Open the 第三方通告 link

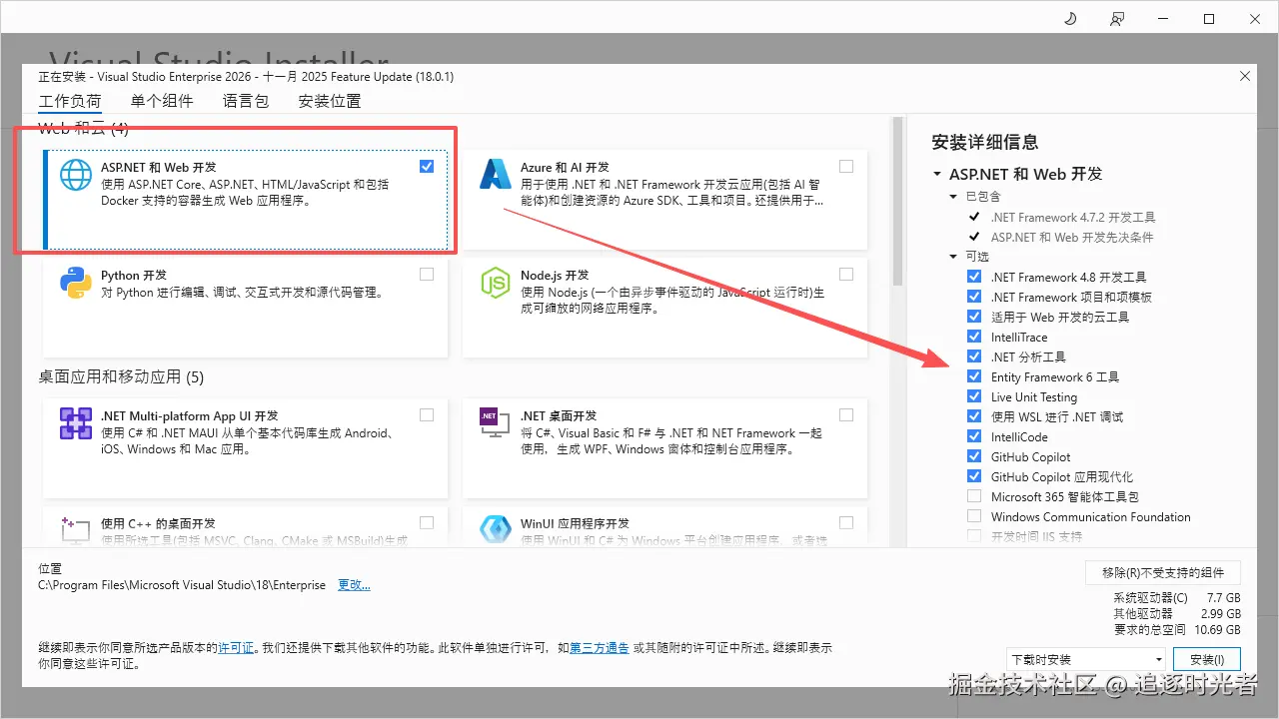coord(600,648)
